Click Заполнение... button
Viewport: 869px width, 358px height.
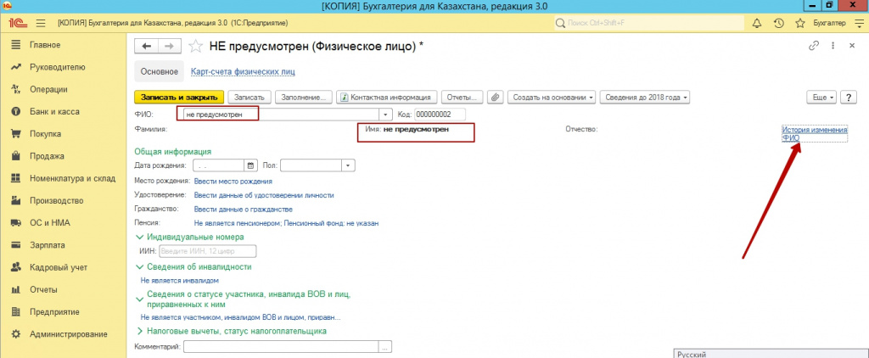click(x=304, y=97)
